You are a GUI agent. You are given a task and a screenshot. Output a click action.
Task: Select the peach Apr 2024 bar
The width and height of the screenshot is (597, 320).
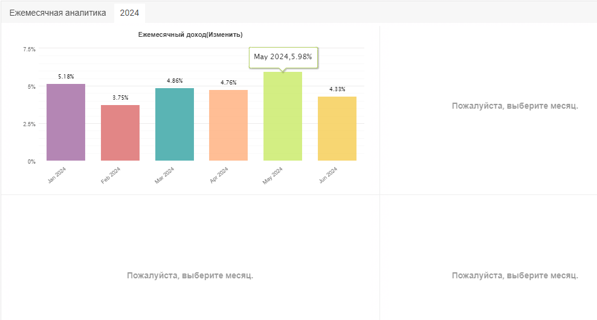(x=228, y=125)
